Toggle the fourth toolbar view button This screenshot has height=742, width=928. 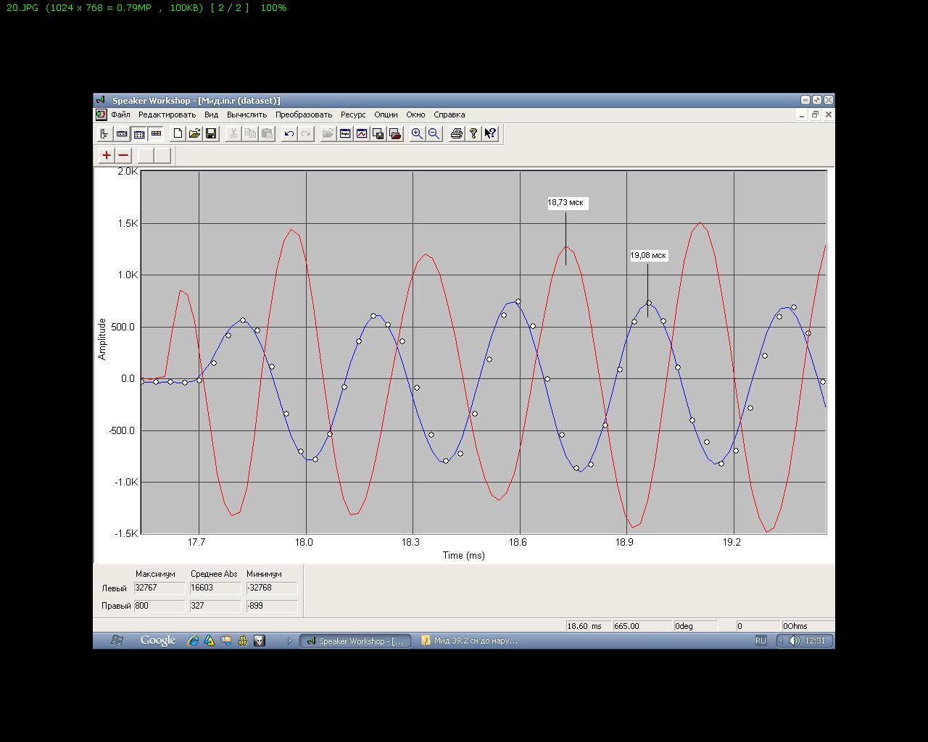coord(155,133)
